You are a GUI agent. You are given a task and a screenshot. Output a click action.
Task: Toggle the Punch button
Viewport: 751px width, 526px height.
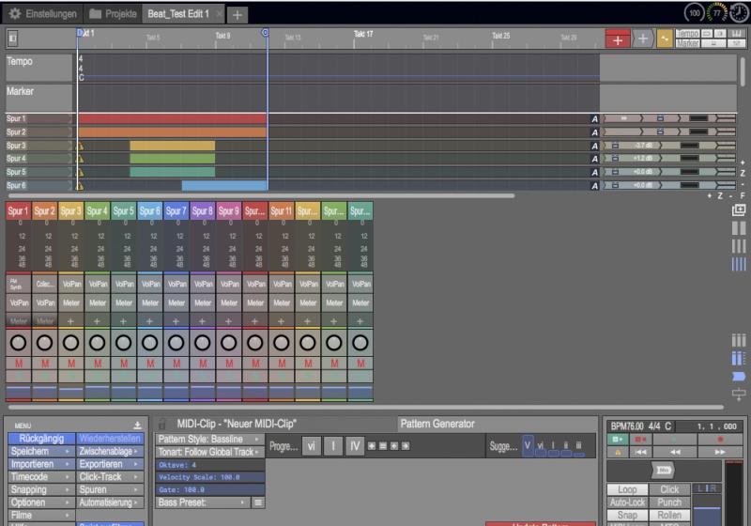pyautogui.click(x=669, y=502)
